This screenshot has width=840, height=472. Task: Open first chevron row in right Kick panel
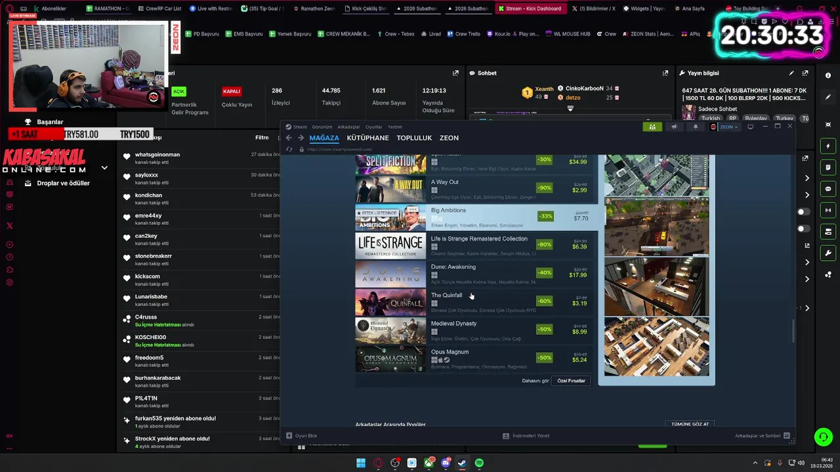[x=807, y=178]
